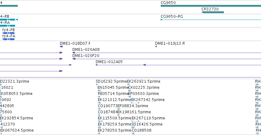
Task: Click the SD16426.5prime EST label
Action: [147, 124]
